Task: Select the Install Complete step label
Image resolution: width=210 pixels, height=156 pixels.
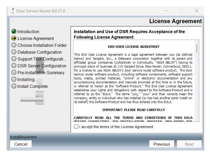Action: [33, 86]
